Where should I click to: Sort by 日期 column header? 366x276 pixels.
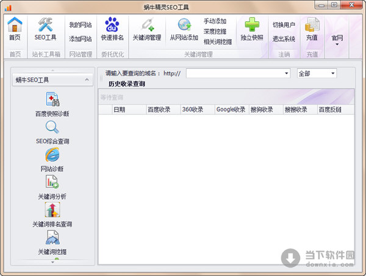(129, 110)
